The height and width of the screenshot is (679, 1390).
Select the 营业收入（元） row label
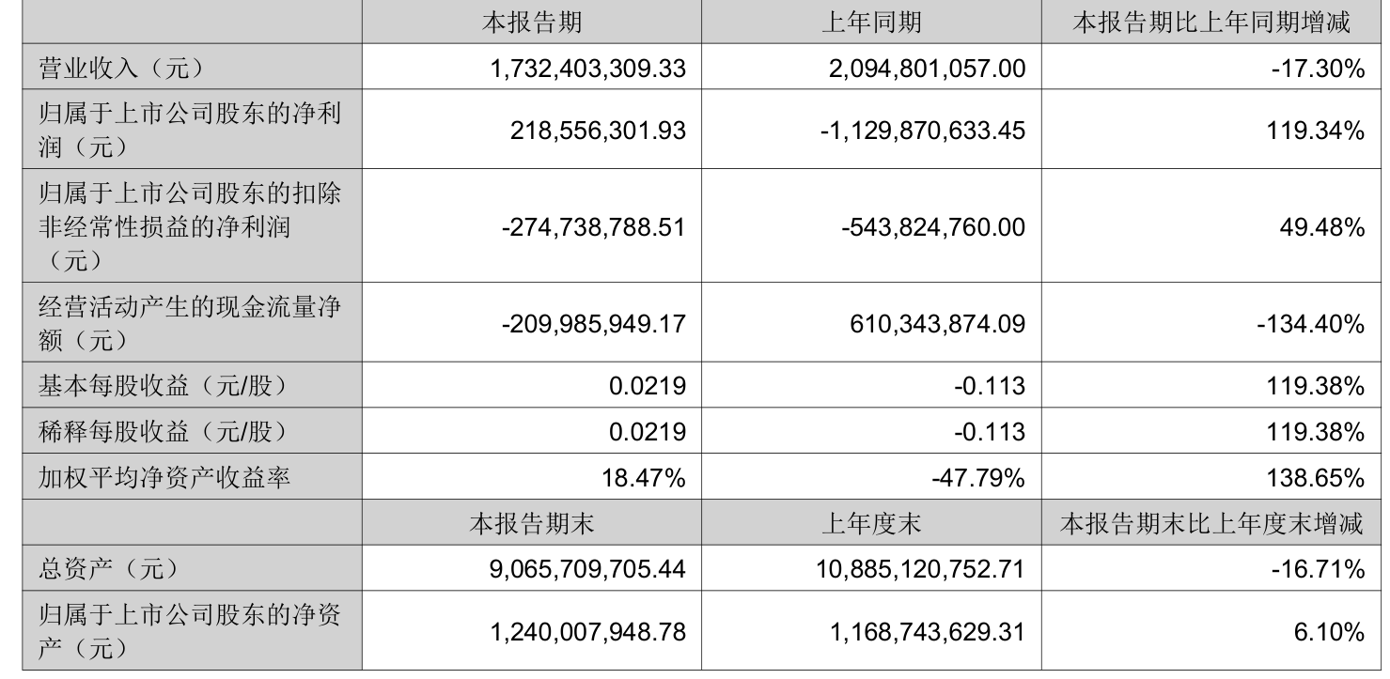(x=119, y=68)
